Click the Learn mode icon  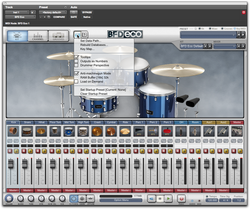pos(82,199)
